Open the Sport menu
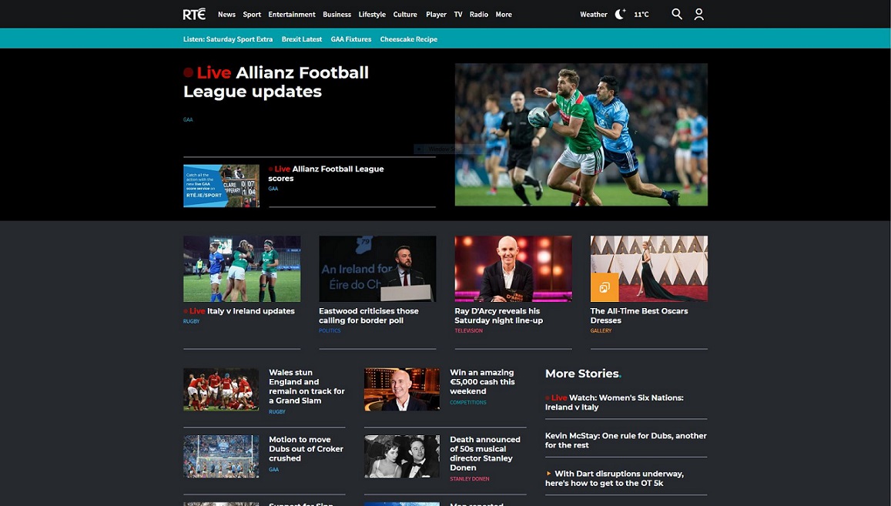Screen dimensions: 891x506 252,15
